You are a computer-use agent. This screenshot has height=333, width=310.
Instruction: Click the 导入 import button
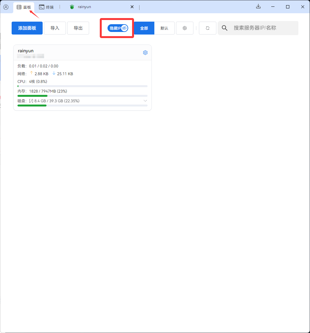[55, 28]
